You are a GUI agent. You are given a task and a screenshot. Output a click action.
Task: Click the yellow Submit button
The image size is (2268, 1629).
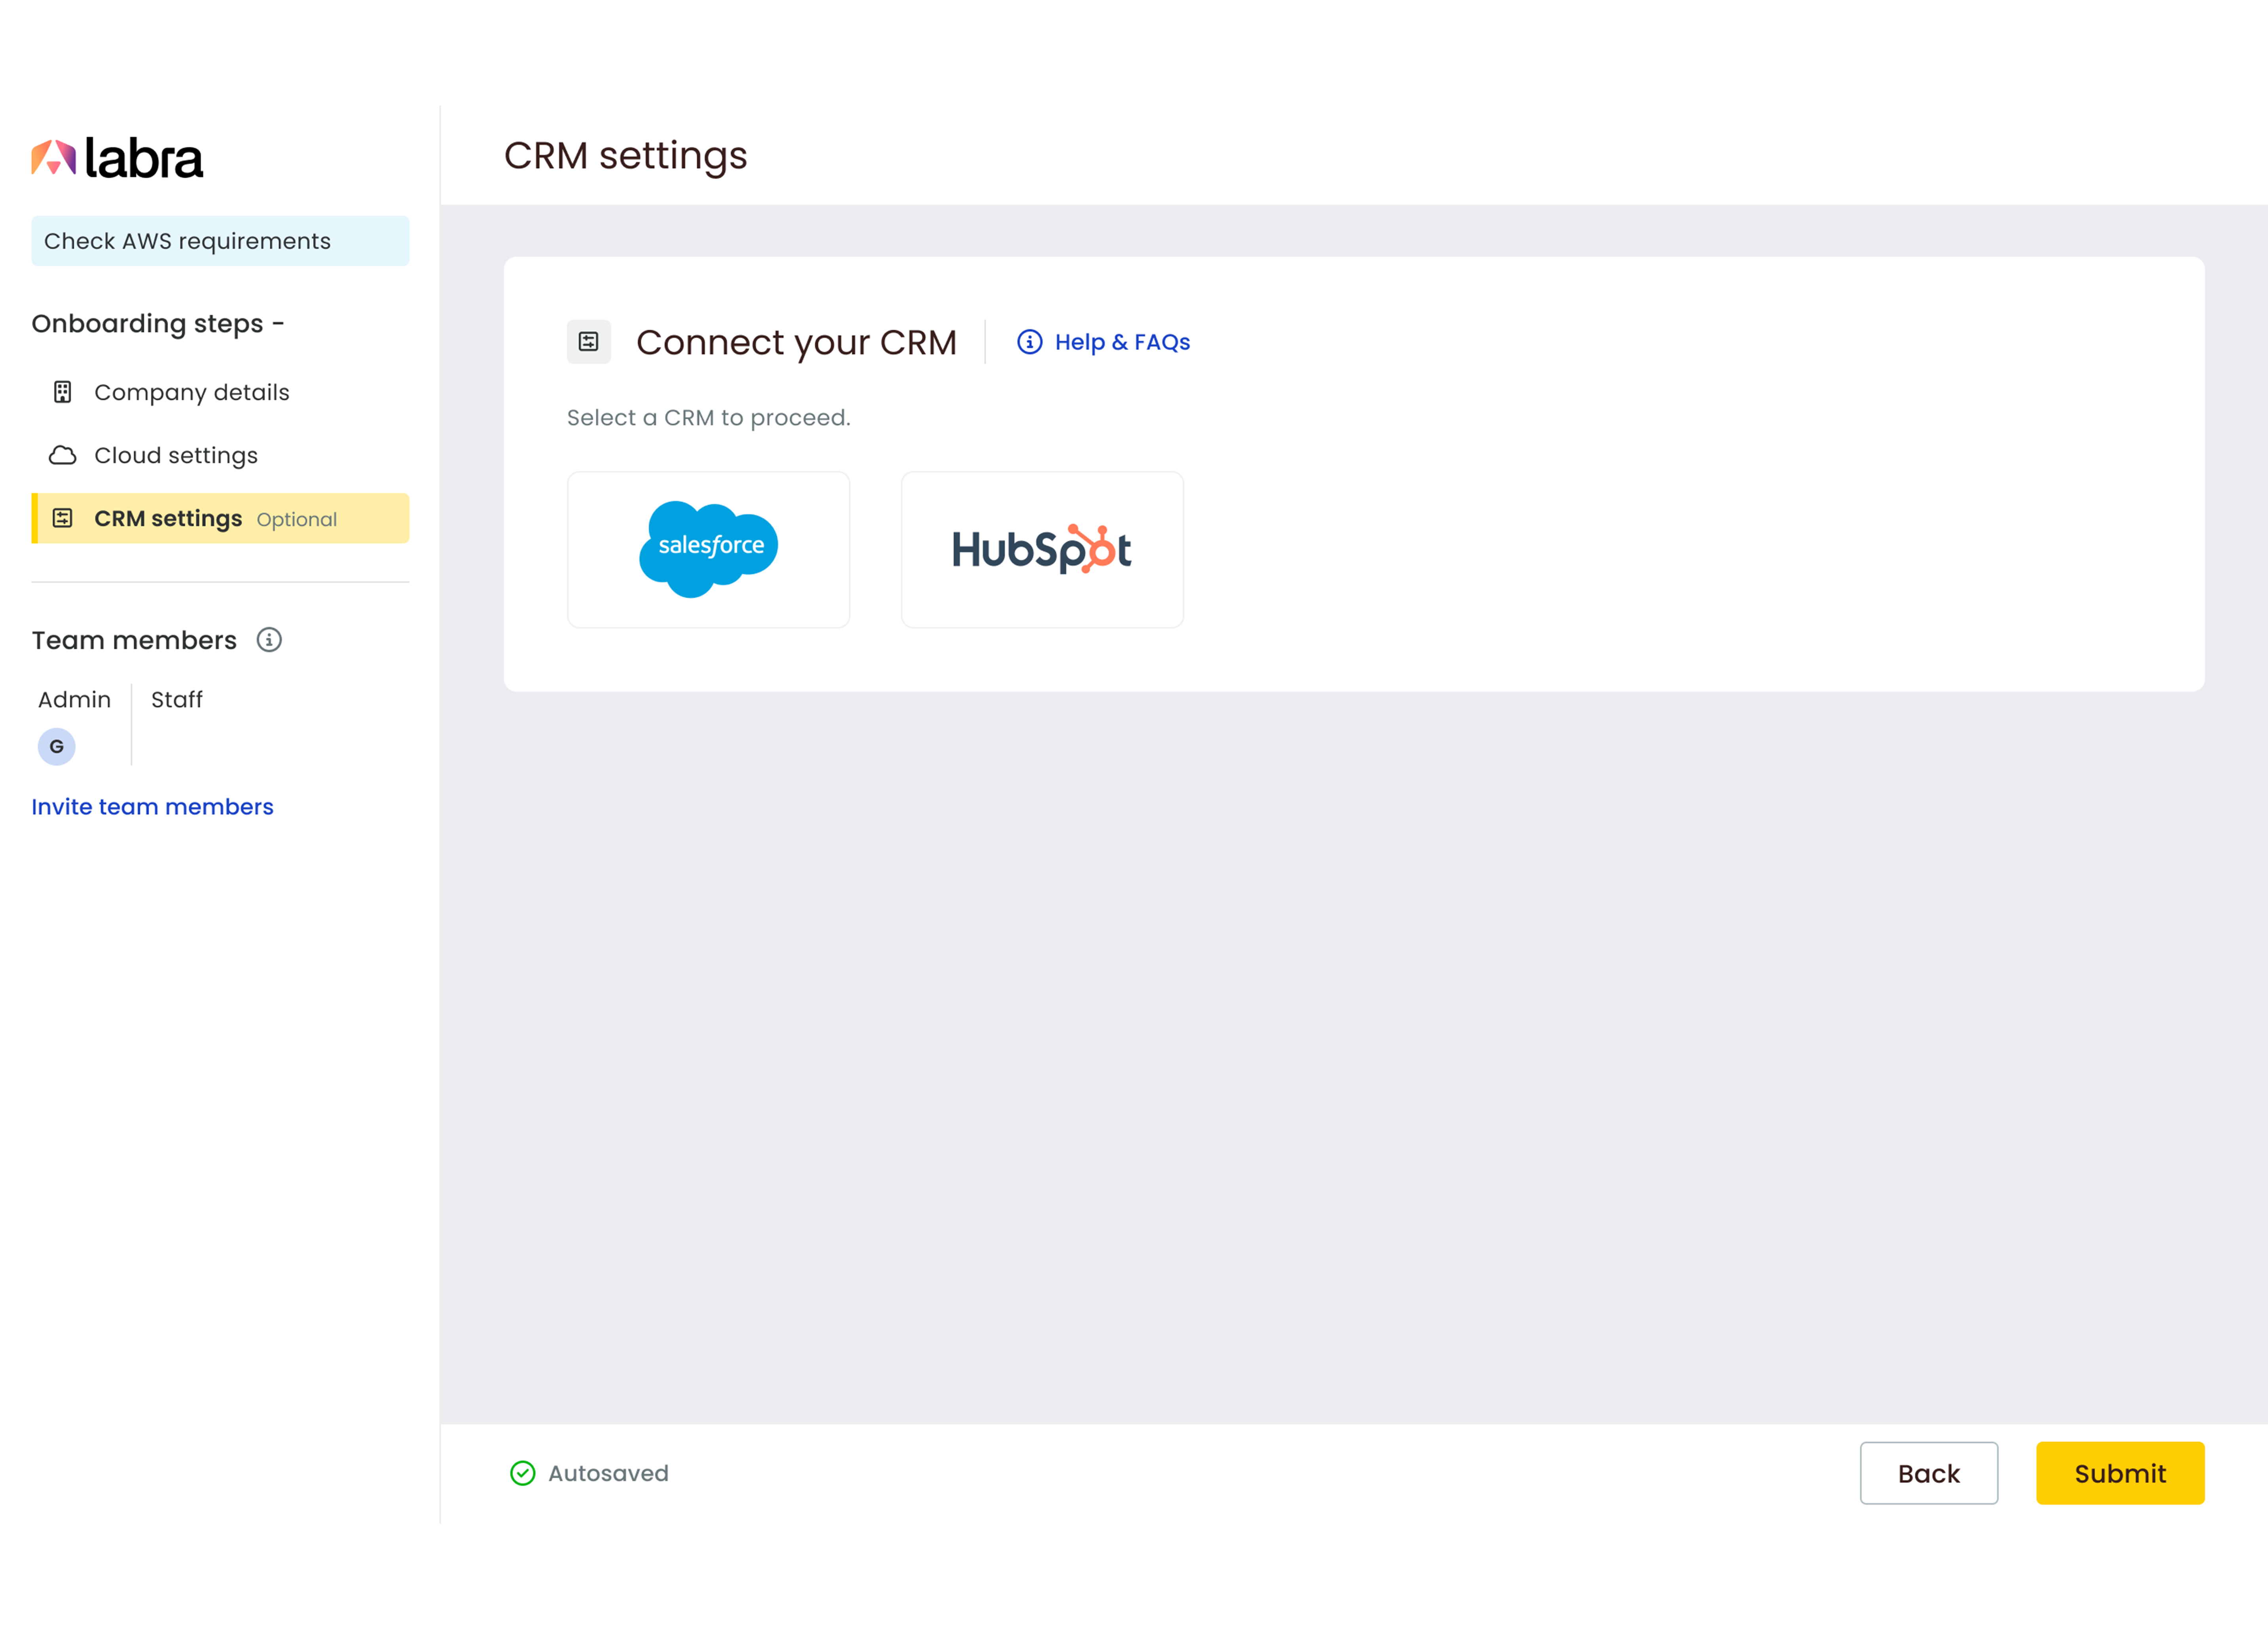[x=2119, y=1473]
